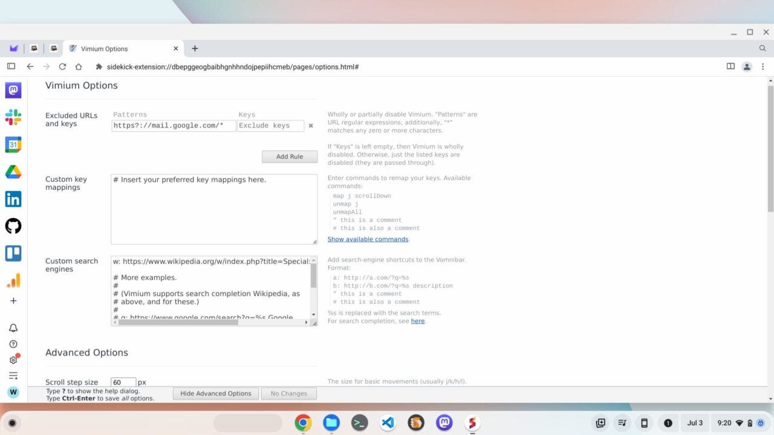The width and height of the screenshot is (774, 435).
Task: Open the shelf screen capture icon
Action: coord(600,423)
